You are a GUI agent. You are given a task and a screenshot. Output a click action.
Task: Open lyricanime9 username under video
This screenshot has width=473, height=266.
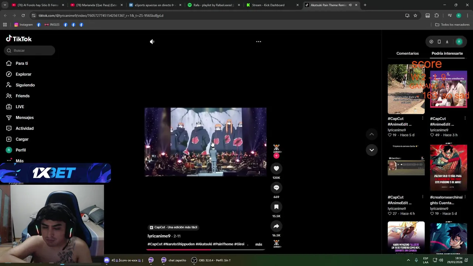[x=159, y=236]
